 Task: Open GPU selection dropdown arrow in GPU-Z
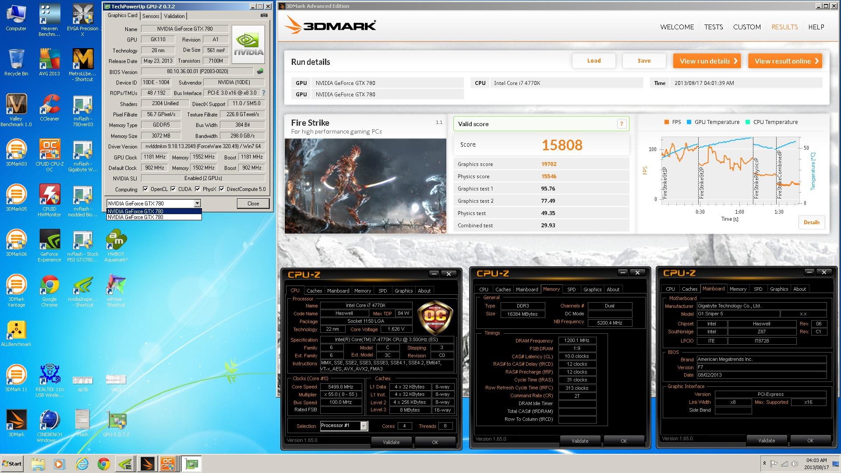point(197,203)
